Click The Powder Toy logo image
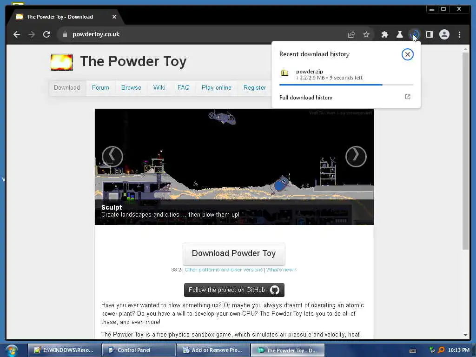The height and width of the screenshot is (357, 476). click(62, 62)
